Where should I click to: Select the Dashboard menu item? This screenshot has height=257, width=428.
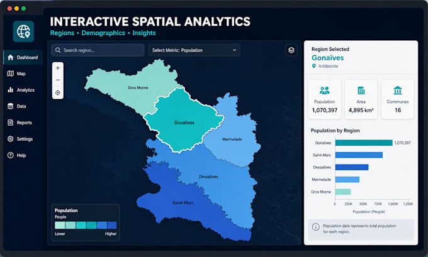pos(23,57)
